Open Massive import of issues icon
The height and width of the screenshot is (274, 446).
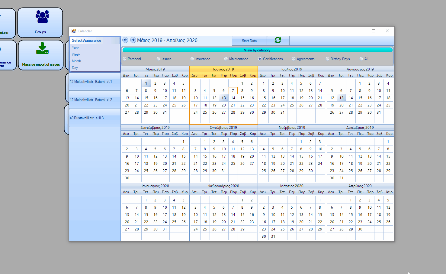[41, 55]
